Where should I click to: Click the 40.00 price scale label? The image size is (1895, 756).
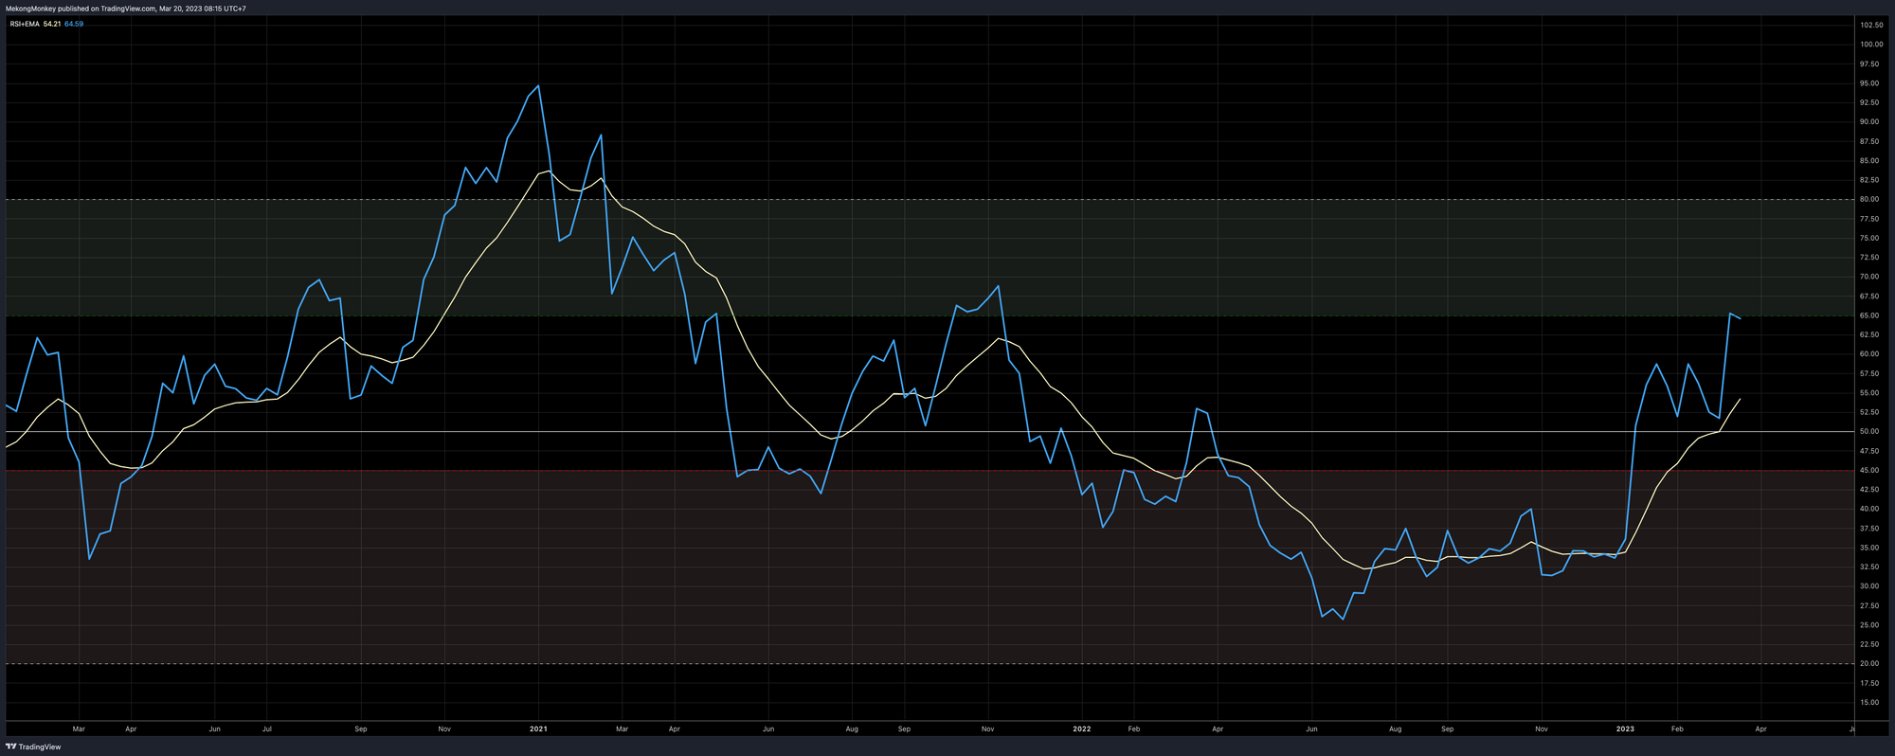[x=1869, y=509]
